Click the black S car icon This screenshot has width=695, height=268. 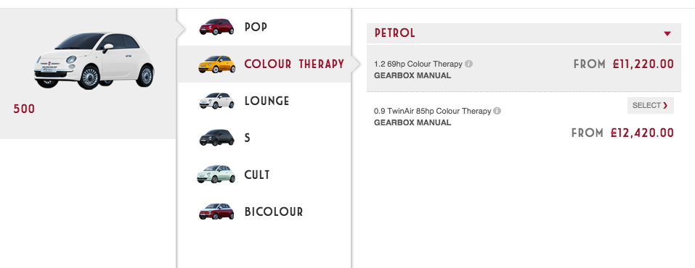(x=216, y=138)
